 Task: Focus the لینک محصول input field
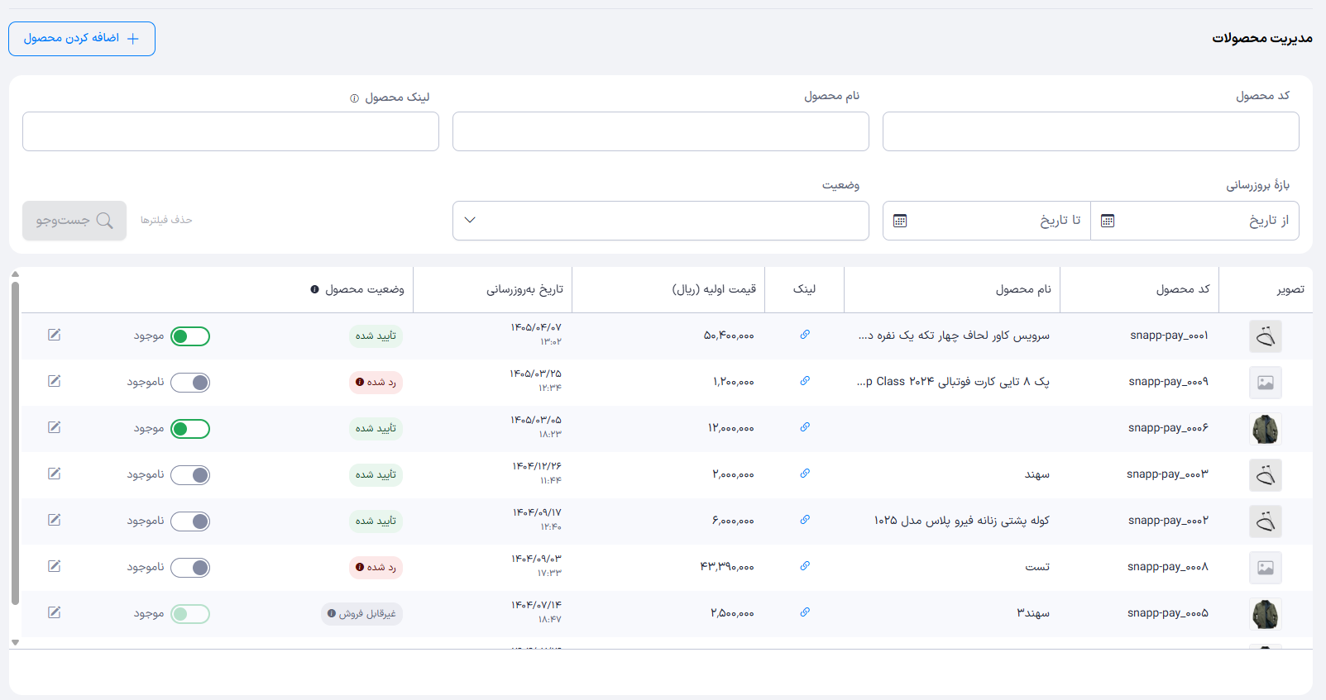(230, 131)
